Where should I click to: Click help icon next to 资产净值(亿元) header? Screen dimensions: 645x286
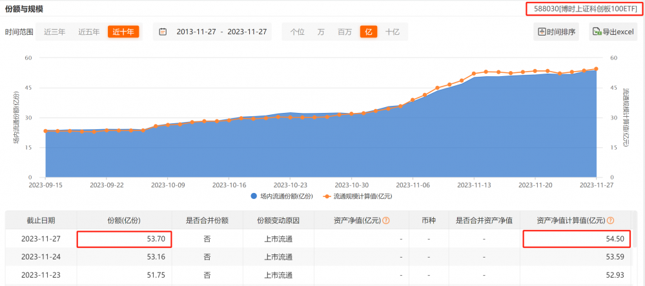386,220
